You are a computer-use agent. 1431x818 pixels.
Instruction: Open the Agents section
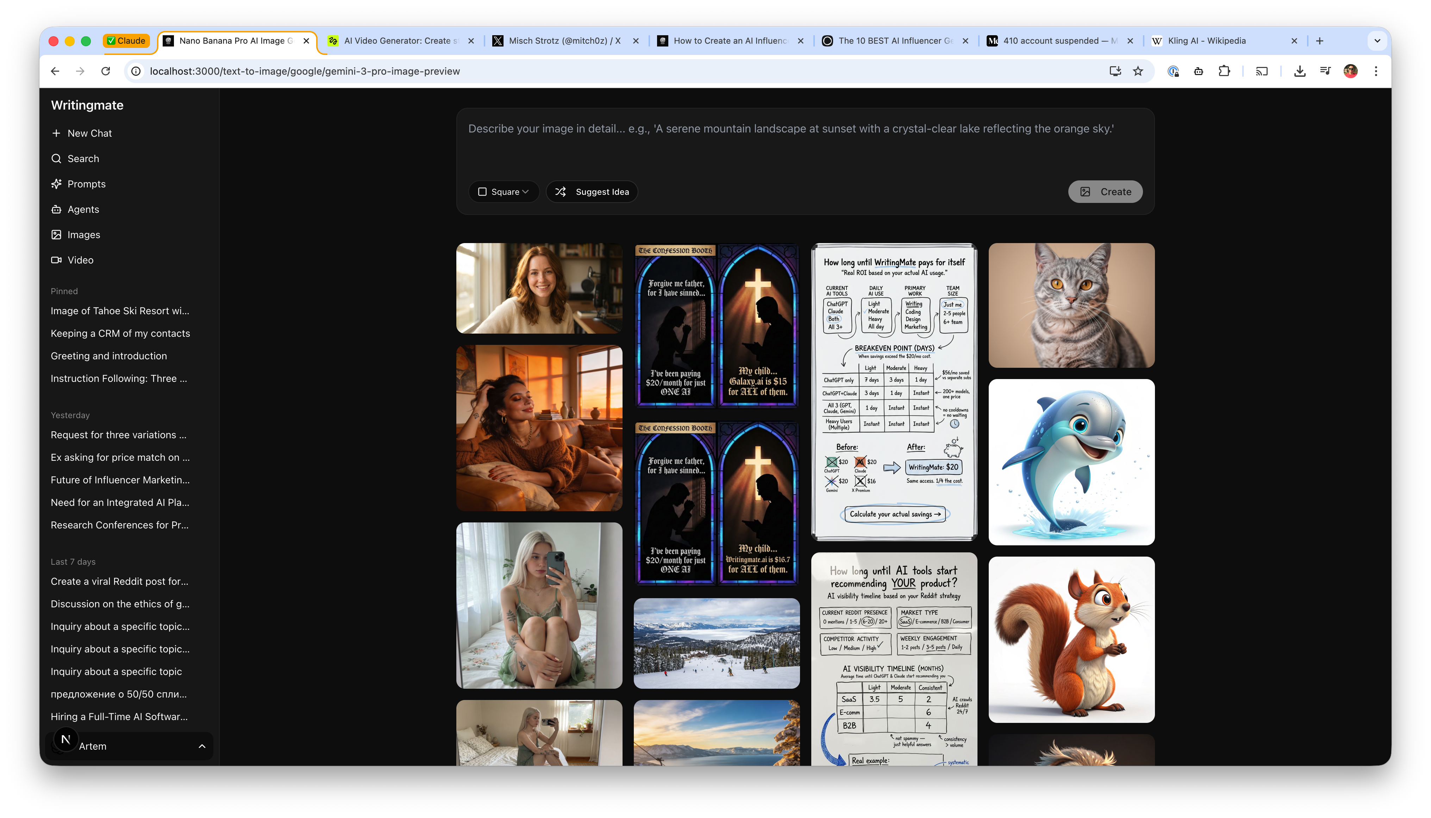coord(83,209)
